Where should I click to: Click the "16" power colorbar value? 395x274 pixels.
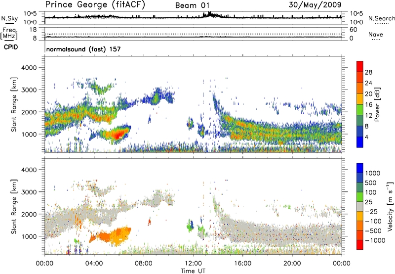(368, 104)
